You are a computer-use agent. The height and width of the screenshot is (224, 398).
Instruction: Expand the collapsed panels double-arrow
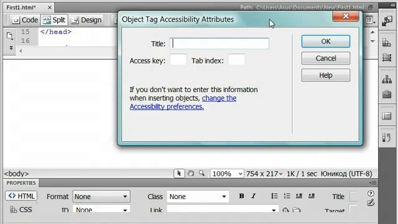[x=393, y=5]
